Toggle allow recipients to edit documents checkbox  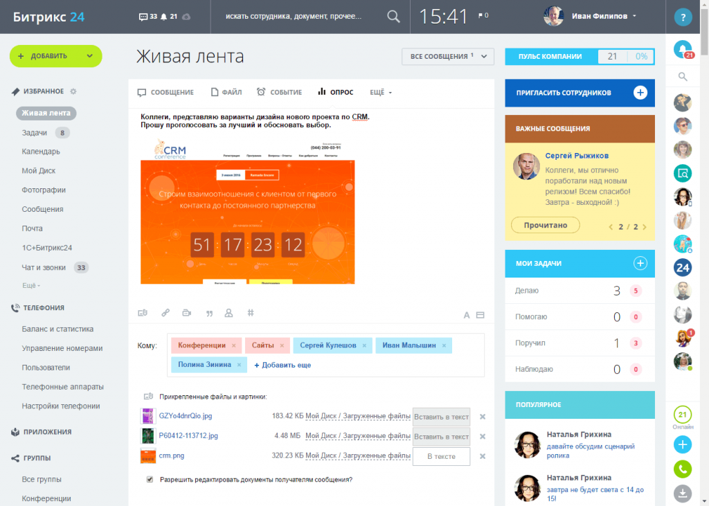tap(150, 479)
